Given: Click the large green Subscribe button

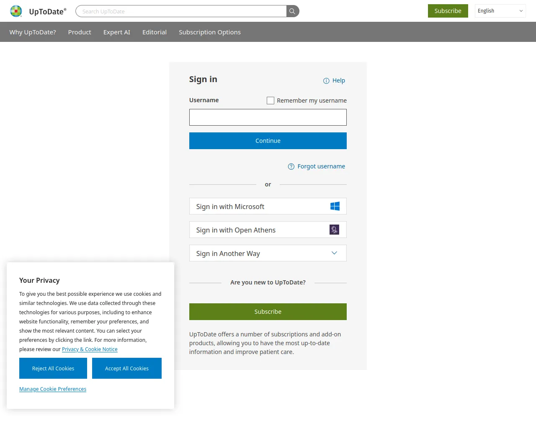Looking at the screenshot, I should coord(268,312).
